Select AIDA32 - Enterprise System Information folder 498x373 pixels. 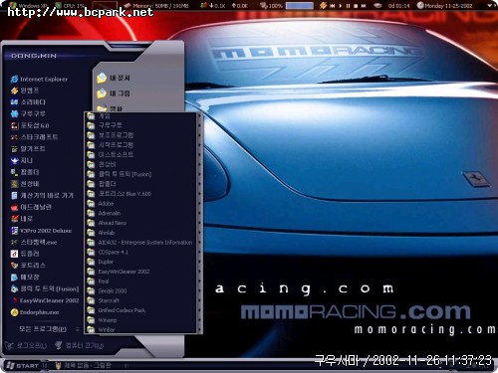[x=142, y=243]
